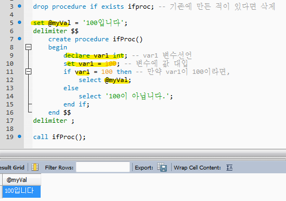Viewport: 286px width, 201px height.
Task: Click line number 12 in the gutter
Action: (x=10, y=80)
